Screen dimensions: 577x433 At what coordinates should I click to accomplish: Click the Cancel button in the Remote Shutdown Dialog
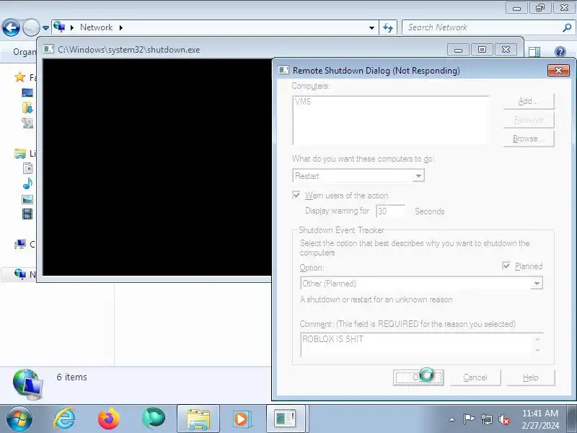pos(475,377)
